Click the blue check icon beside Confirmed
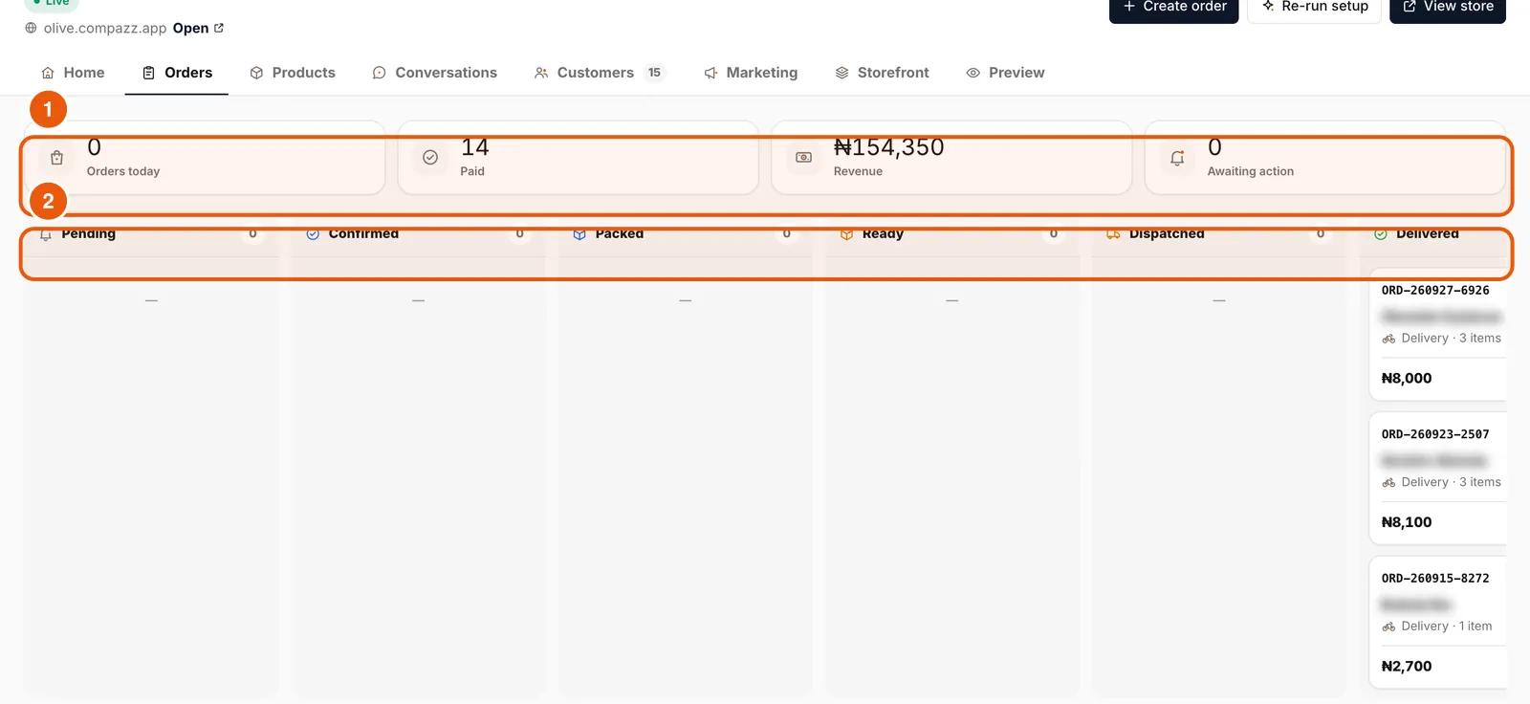The width and height of the screenshot is (1530, 704). pos(313,234)
